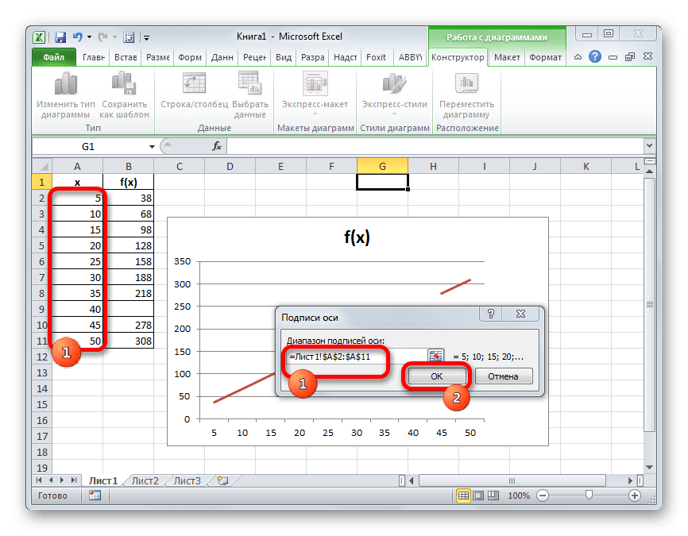
Task: Click the insert new worksheet icon
Action: coord(222,480)
